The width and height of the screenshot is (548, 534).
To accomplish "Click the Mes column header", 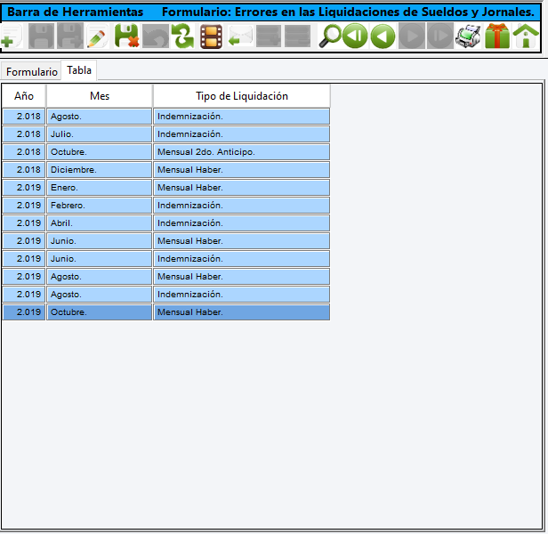I will click(100, 96).
